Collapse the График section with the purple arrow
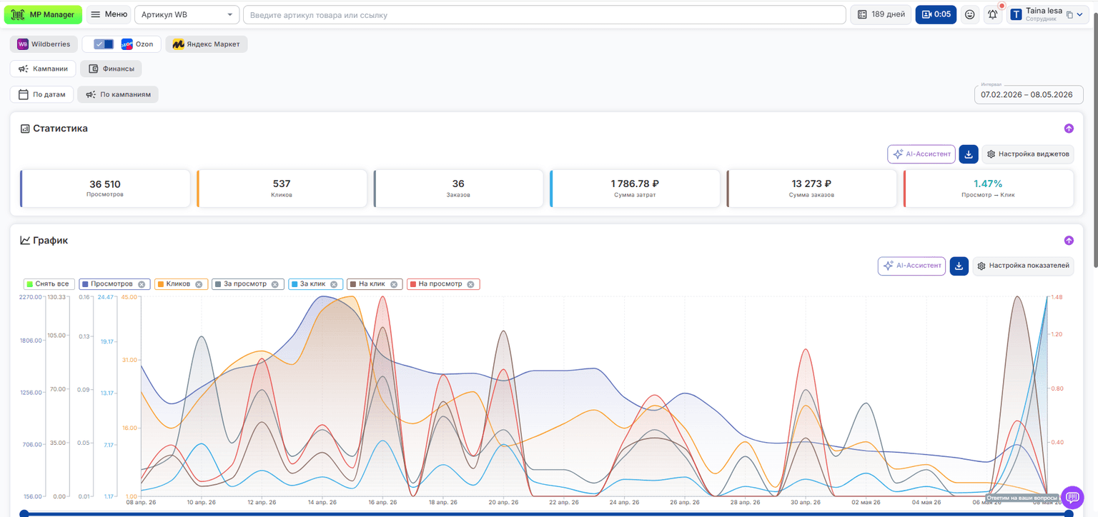Image resolution: width=1098 pixels, height=517 pixels. [x=1069, y=241]
